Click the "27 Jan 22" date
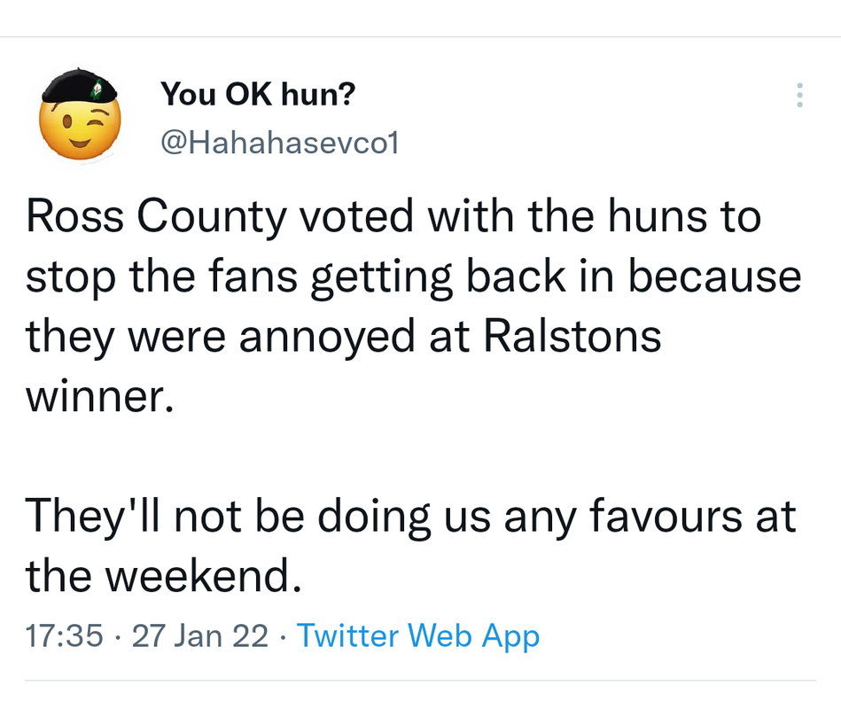 (x=200, y=635)
